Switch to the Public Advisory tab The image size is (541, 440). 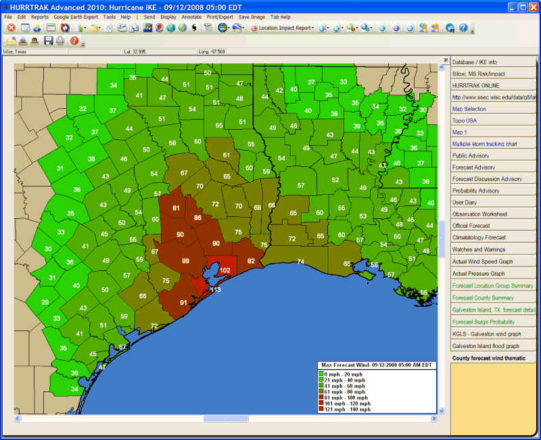click(x=494, y=155)
